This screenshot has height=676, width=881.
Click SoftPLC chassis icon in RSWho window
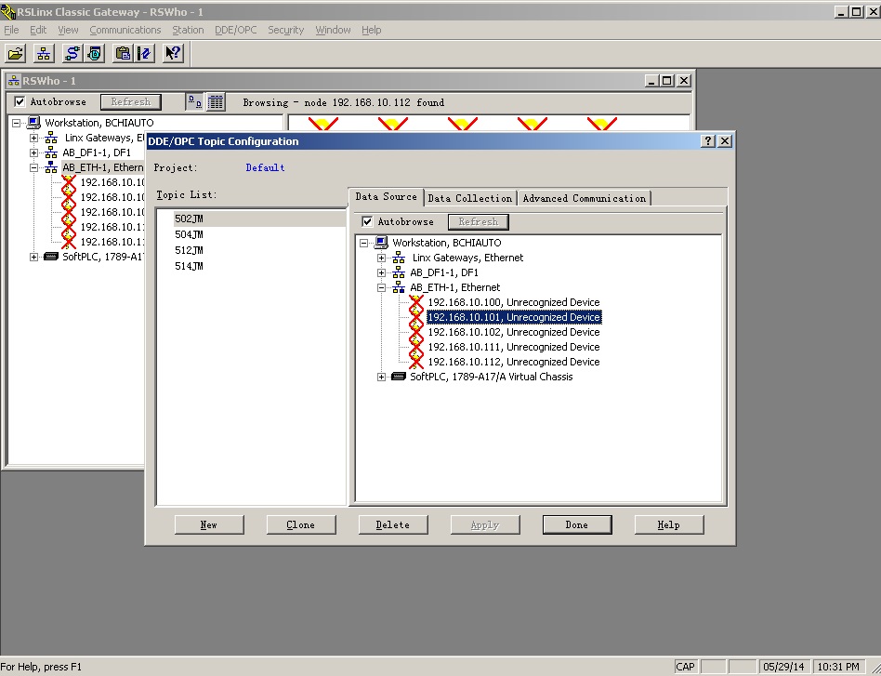click(51, 257)
